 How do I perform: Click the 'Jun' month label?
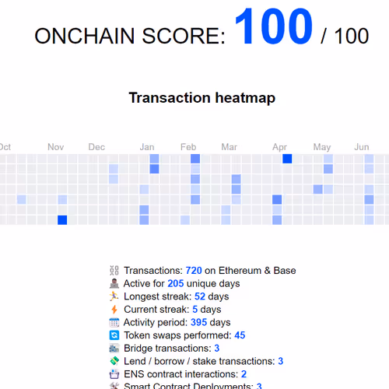tap(362, 147)
